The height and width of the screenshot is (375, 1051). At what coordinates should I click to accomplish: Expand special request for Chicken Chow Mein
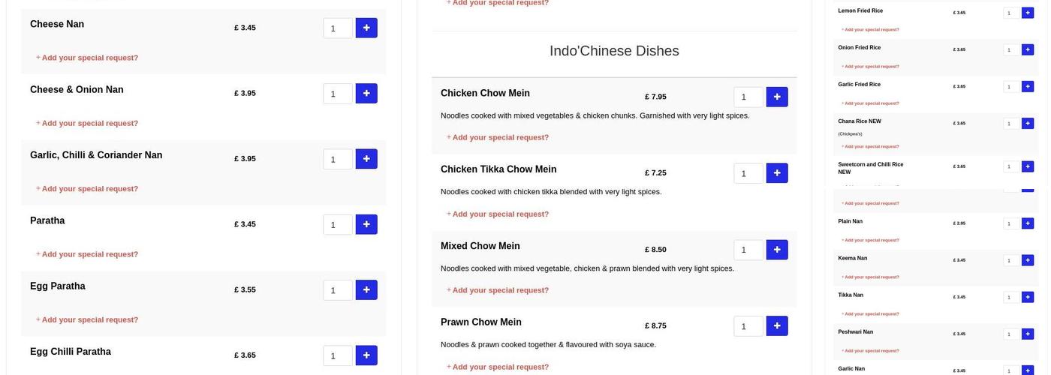click(x=500, y=137)
